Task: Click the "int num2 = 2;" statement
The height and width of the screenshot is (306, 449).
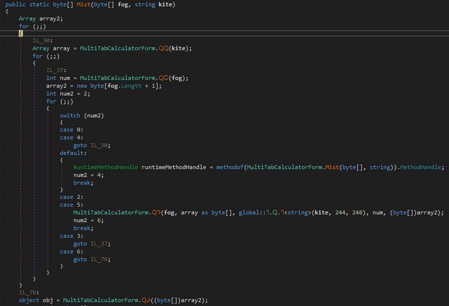Action: pos(68,94)
